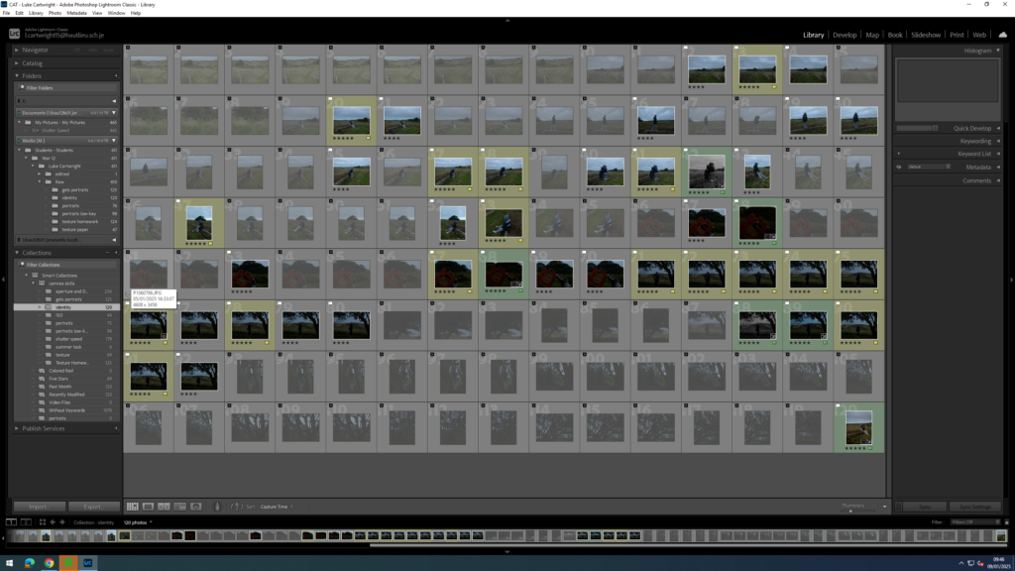Toggle the sort direction button
This screenshot has height=571, width=1015.
point(236,507)
